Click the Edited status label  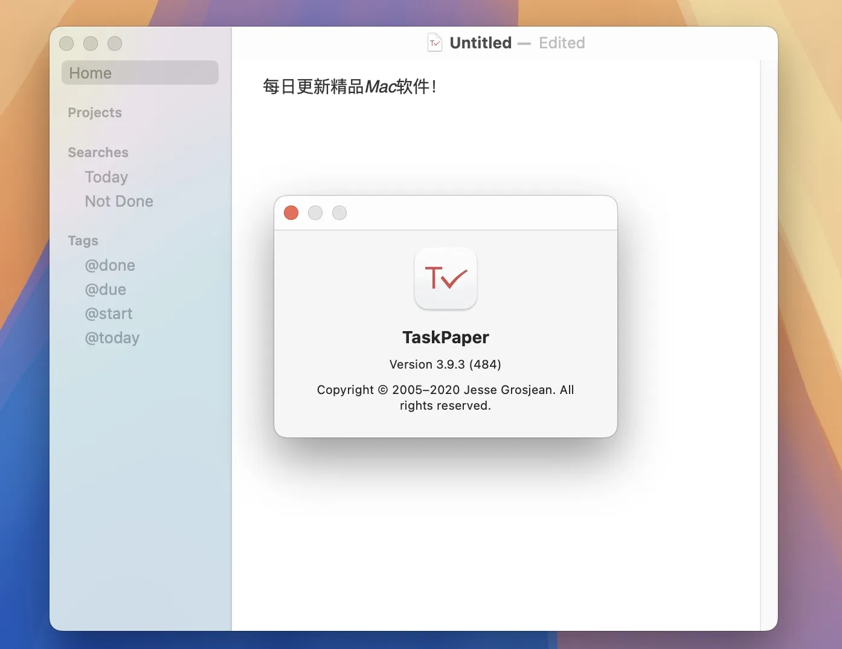tap(562, 43)
